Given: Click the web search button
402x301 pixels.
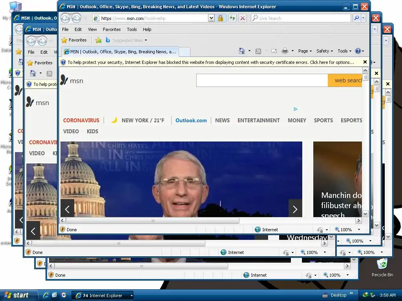Looking at the screenshot, I should coord(345,80).
